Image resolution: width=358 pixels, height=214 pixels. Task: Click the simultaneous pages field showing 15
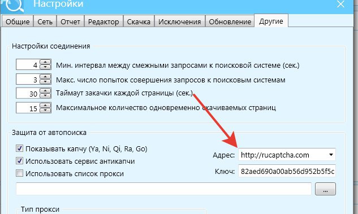coord(28,108)
